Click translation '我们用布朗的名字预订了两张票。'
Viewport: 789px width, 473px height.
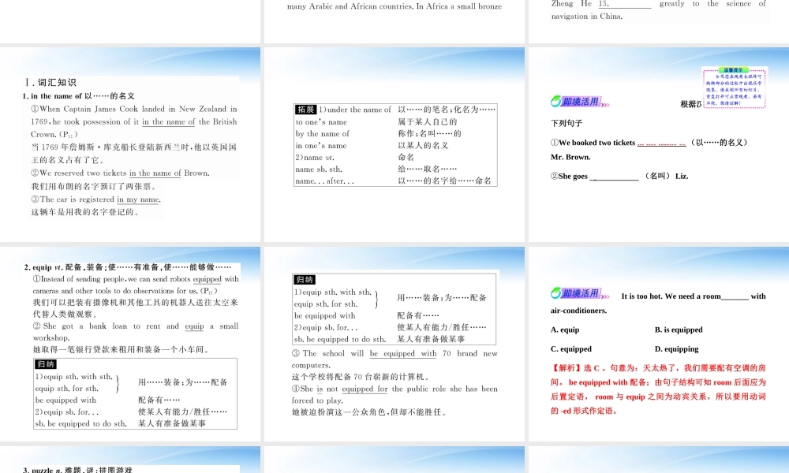click(94, 186)
